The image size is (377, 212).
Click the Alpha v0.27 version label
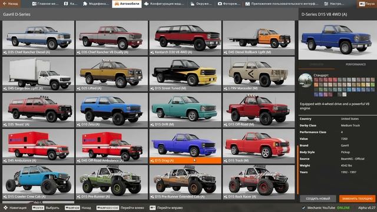click(366, 208)
